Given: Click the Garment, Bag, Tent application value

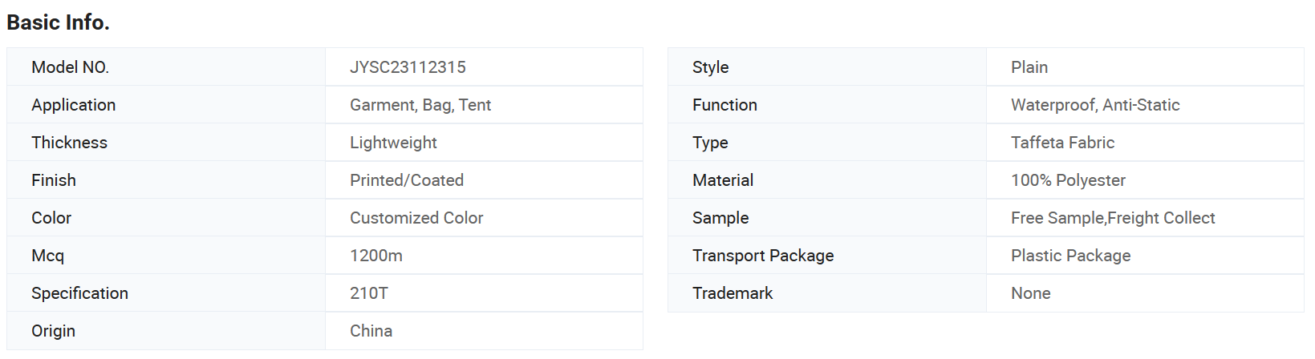Looking at the screenshot, I should click(x=420, y=105).
